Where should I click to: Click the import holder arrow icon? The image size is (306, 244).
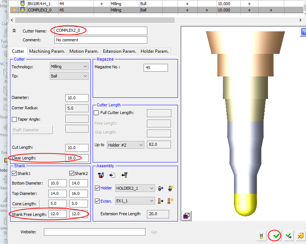pos(161,188)
